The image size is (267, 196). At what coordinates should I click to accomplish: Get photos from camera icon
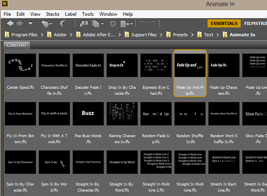click(84, 24)
